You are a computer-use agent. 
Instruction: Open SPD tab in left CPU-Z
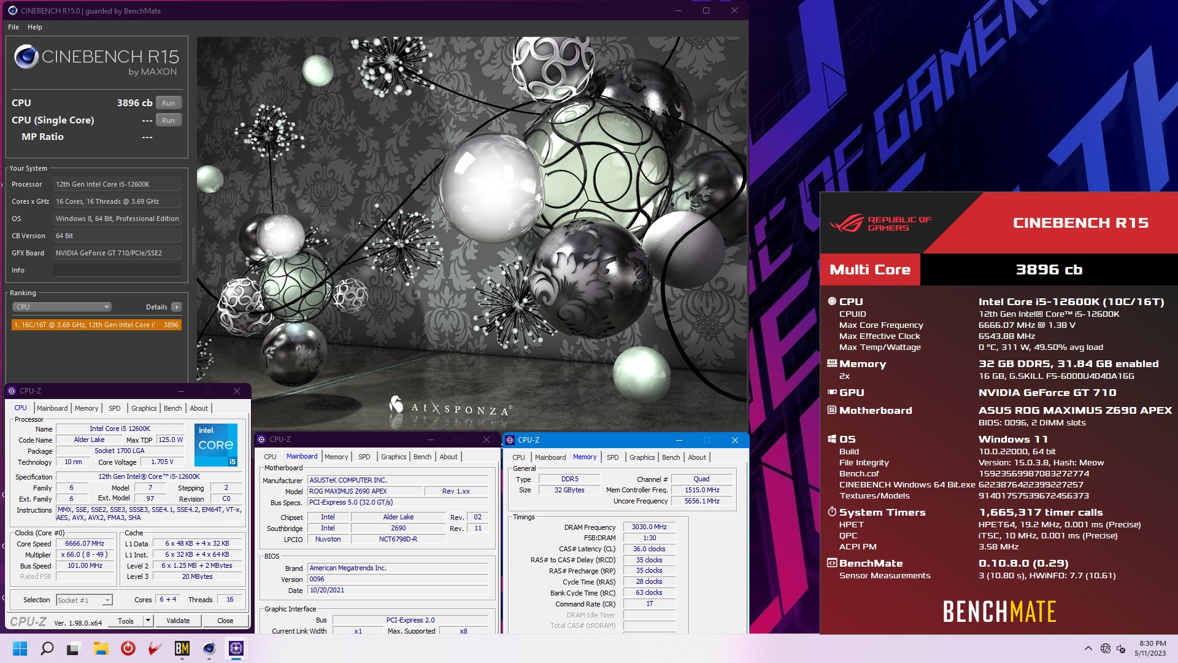tap(115, 408)
